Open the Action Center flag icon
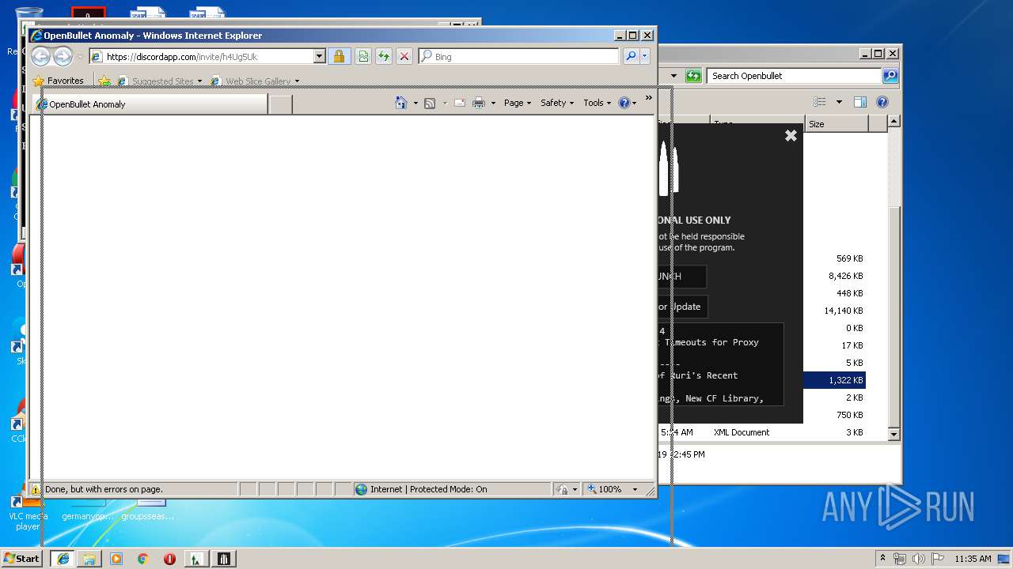The width and height of the screenshot is (1013, 569). pos(937,558)
